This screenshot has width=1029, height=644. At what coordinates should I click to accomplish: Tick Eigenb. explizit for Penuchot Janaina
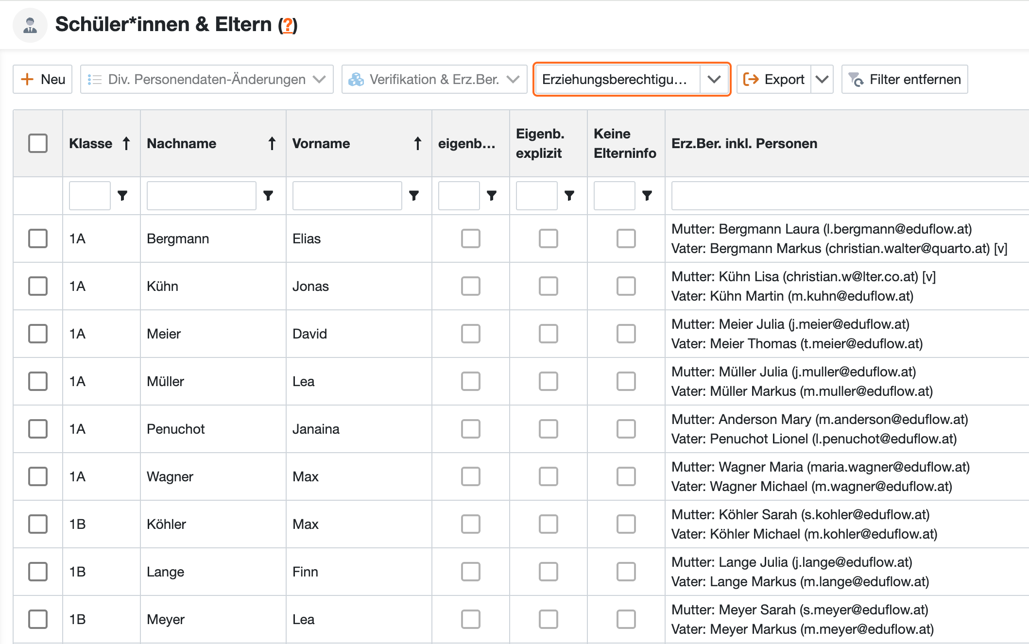(x=548, y=429)
